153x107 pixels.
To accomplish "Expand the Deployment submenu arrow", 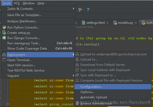I will (x=74, y=54).
